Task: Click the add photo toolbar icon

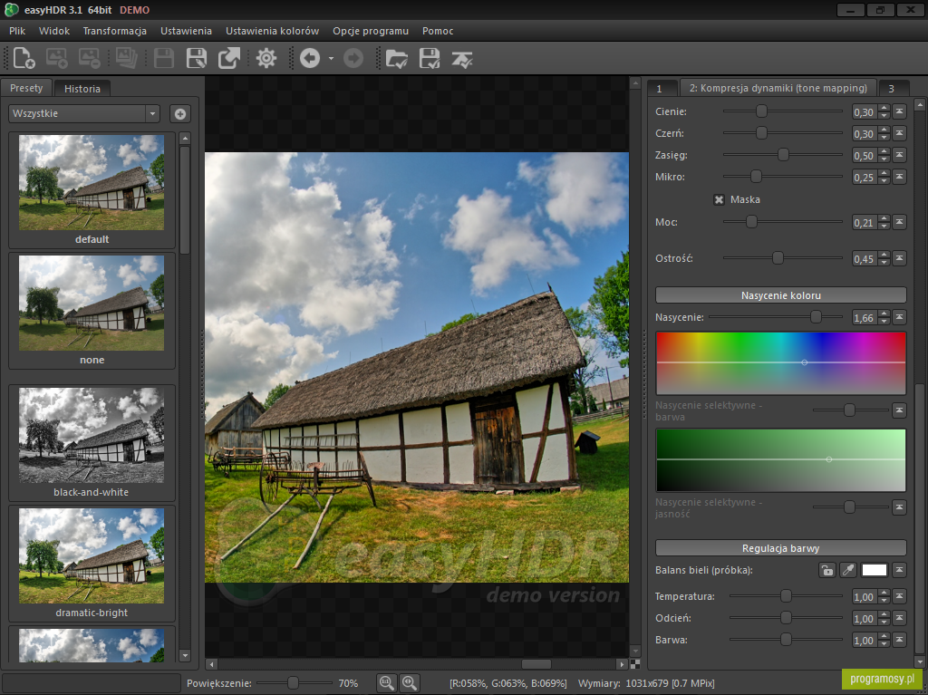Action: (57, 58)
